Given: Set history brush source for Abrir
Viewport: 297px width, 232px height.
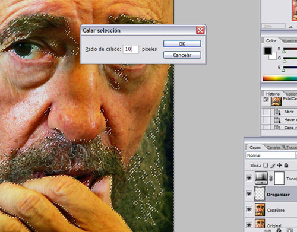Looking at the screenshot, I should click(266, 112).
